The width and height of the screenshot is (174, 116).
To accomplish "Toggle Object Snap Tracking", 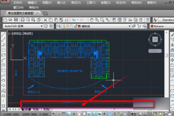I will pos(89,114).
